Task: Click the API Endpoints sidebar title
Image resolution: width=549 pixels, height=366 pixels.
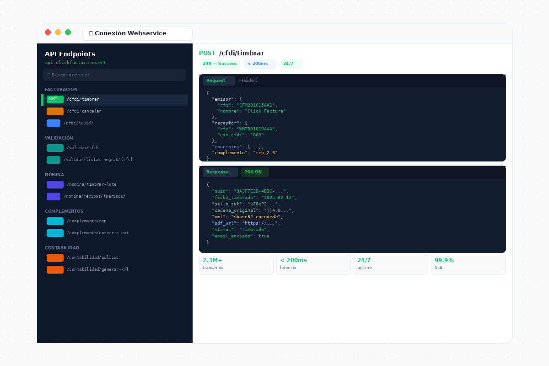Action: pos(70,54)
